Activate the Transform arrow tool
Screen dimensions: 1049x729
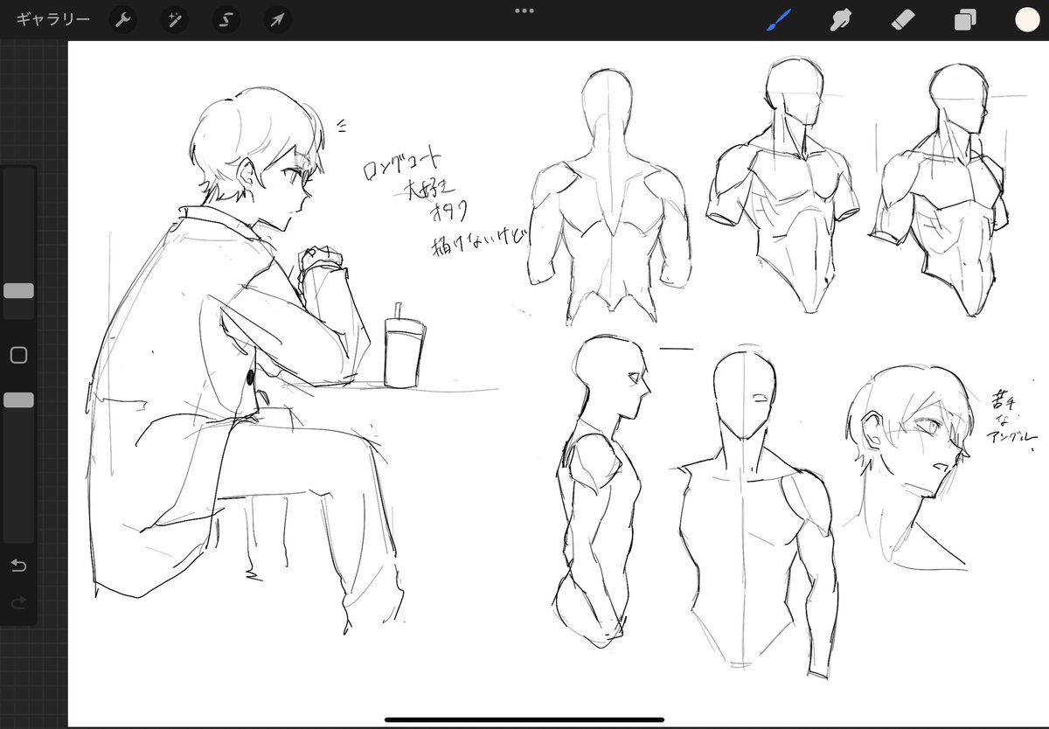point(277,19)
